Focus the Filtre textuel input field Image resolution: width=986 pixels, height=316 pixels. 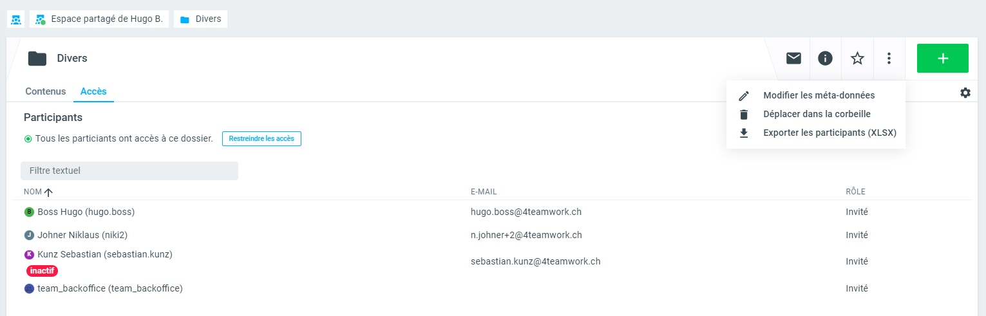[129, 171]
